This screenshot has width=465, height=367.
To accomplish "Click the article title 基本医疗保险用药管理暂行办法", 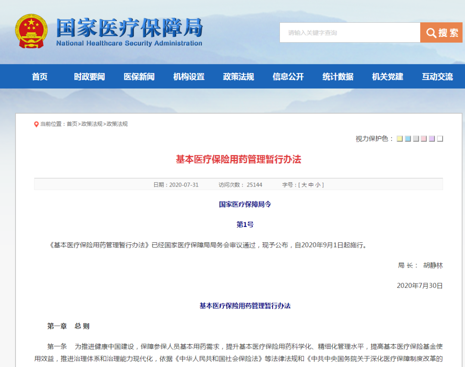I will pyautogui.click(x=239, y=159).
